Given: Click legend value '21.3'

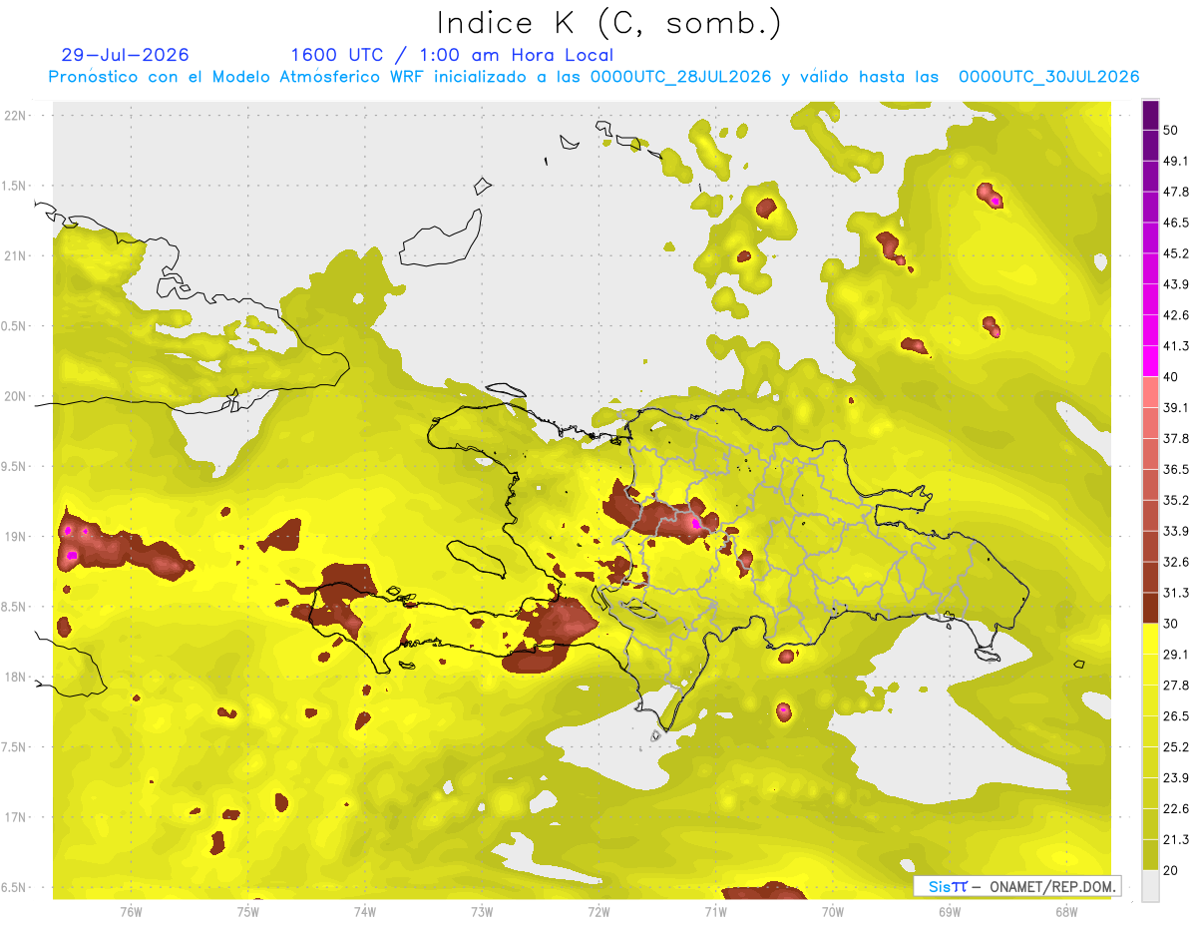Looking at the screenshot, I should coord(1176,840).
